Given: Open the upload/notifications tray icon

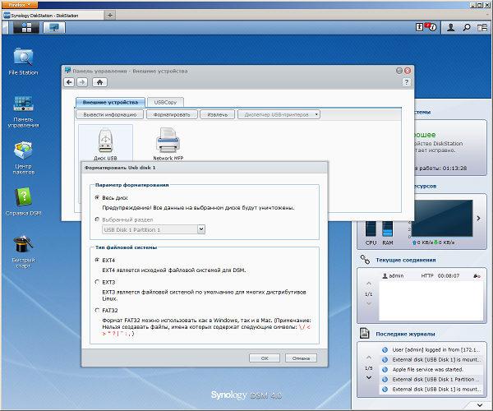Looking at the screenshot, I should coord(420,27).
